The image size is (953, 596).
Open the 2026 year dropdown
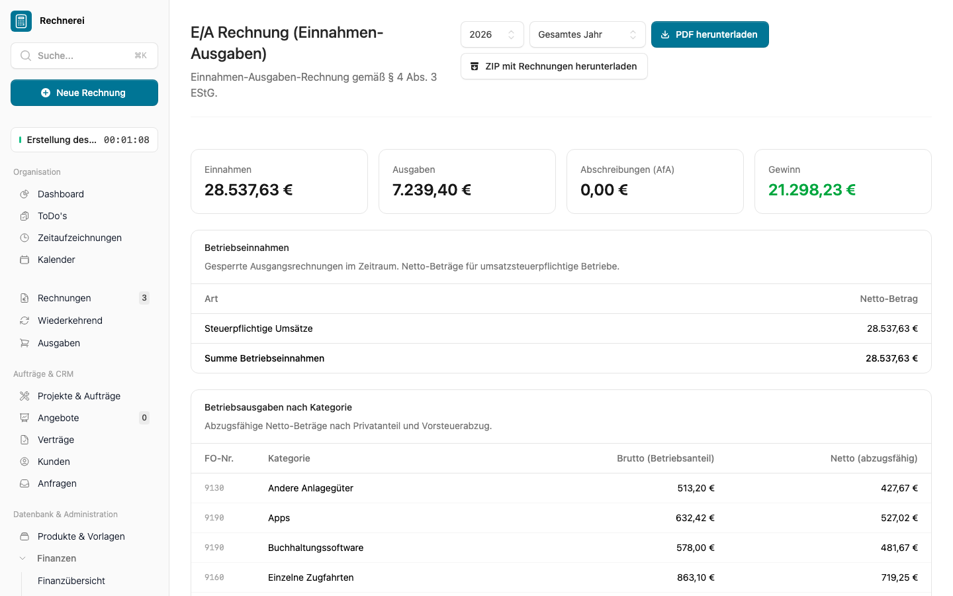(492, 34)
